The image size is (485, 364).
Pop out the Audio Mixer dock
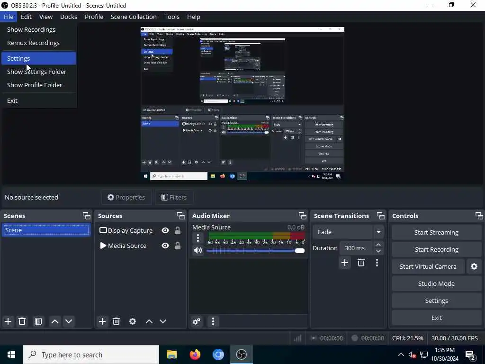302,216
